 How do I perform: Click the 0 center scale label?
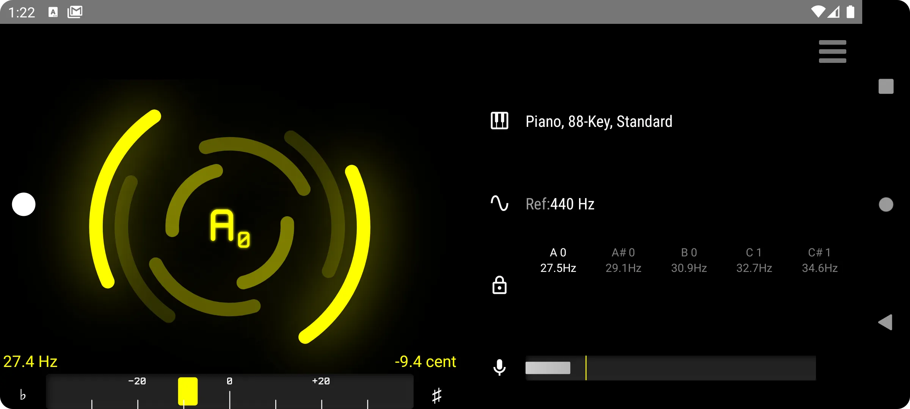coord(229,381)
